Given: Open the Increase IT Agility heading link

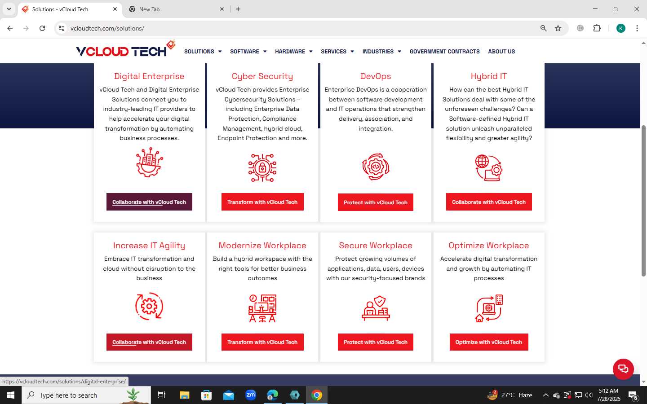Looking at the screenshot, I should coord(149,246).
